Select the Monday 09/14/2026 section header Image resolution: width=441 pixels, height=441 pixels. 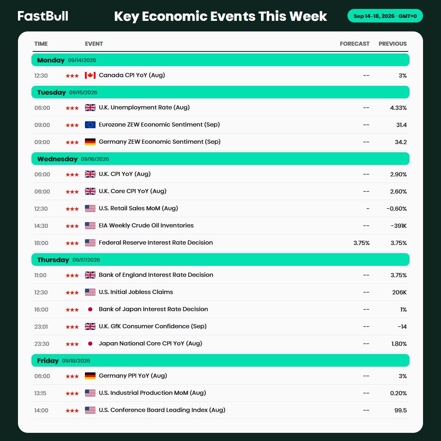click(x=220, y=60)
